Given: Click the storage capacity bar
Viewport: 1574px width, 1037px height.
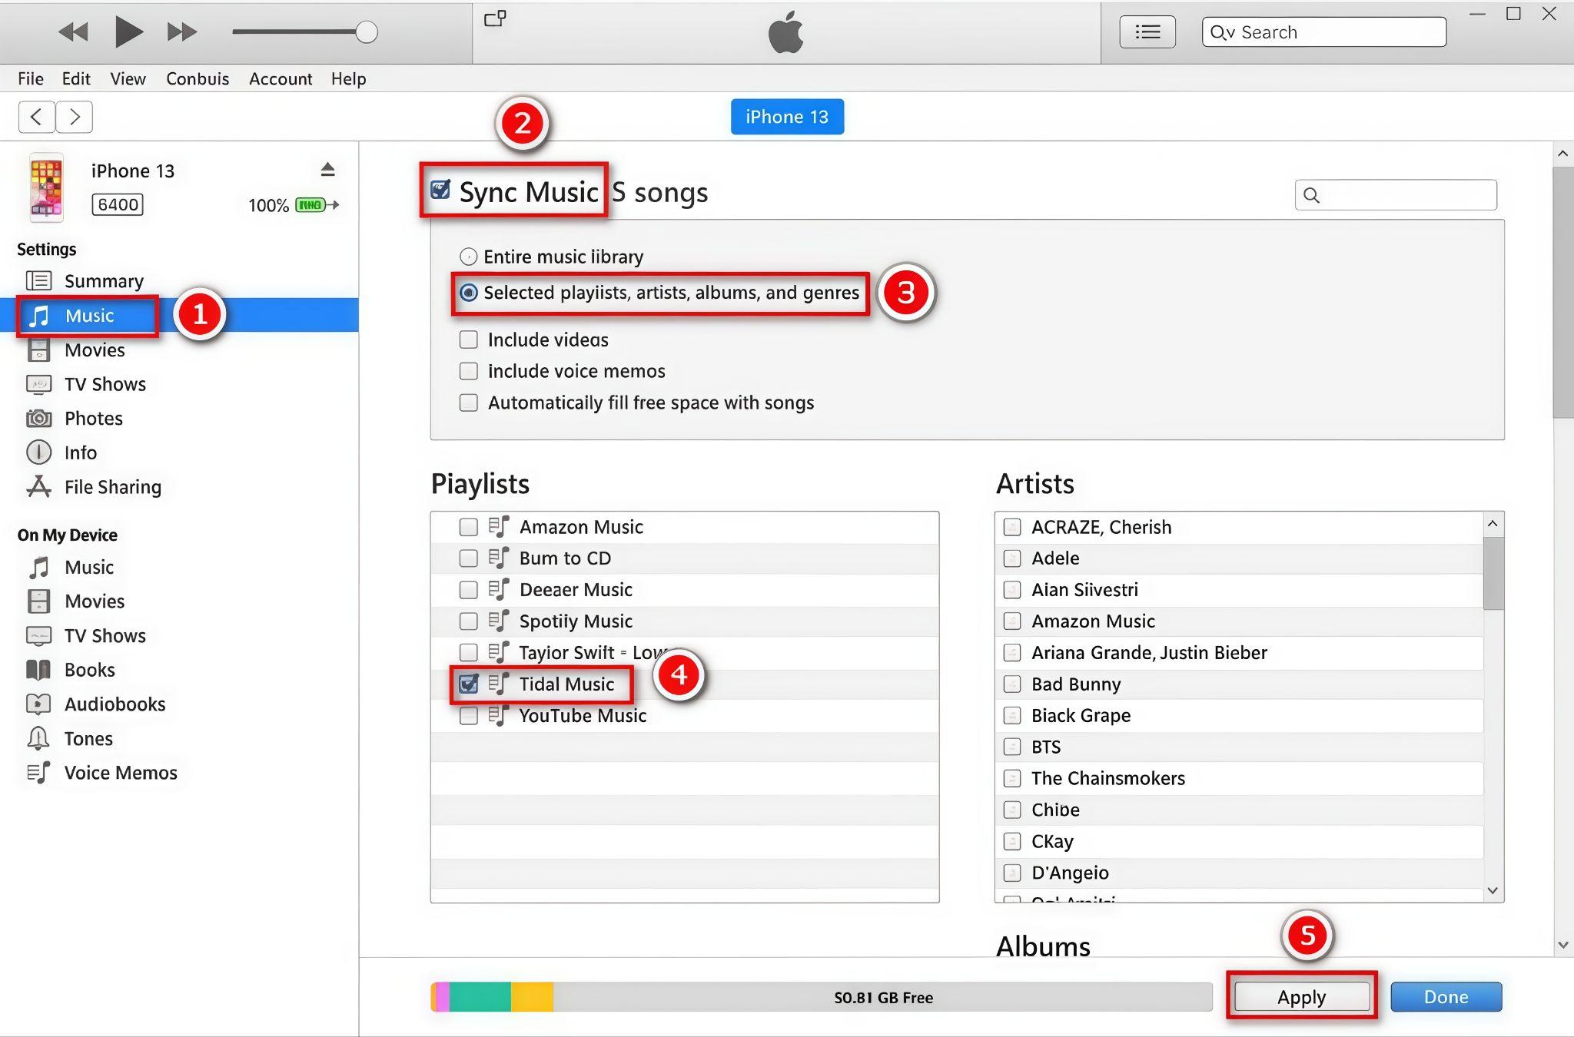Looking at the screenshot, I should click(x=821, y=997).
